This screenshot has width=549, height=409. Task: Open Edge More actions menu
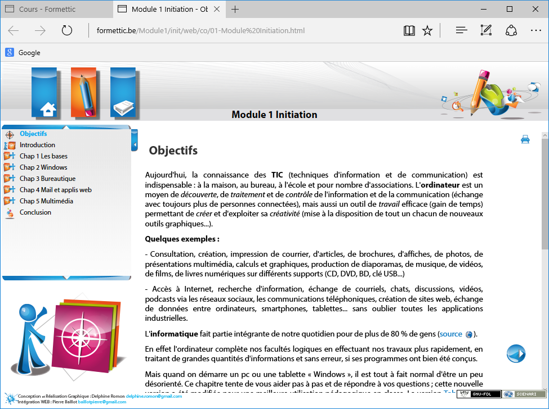535,31
